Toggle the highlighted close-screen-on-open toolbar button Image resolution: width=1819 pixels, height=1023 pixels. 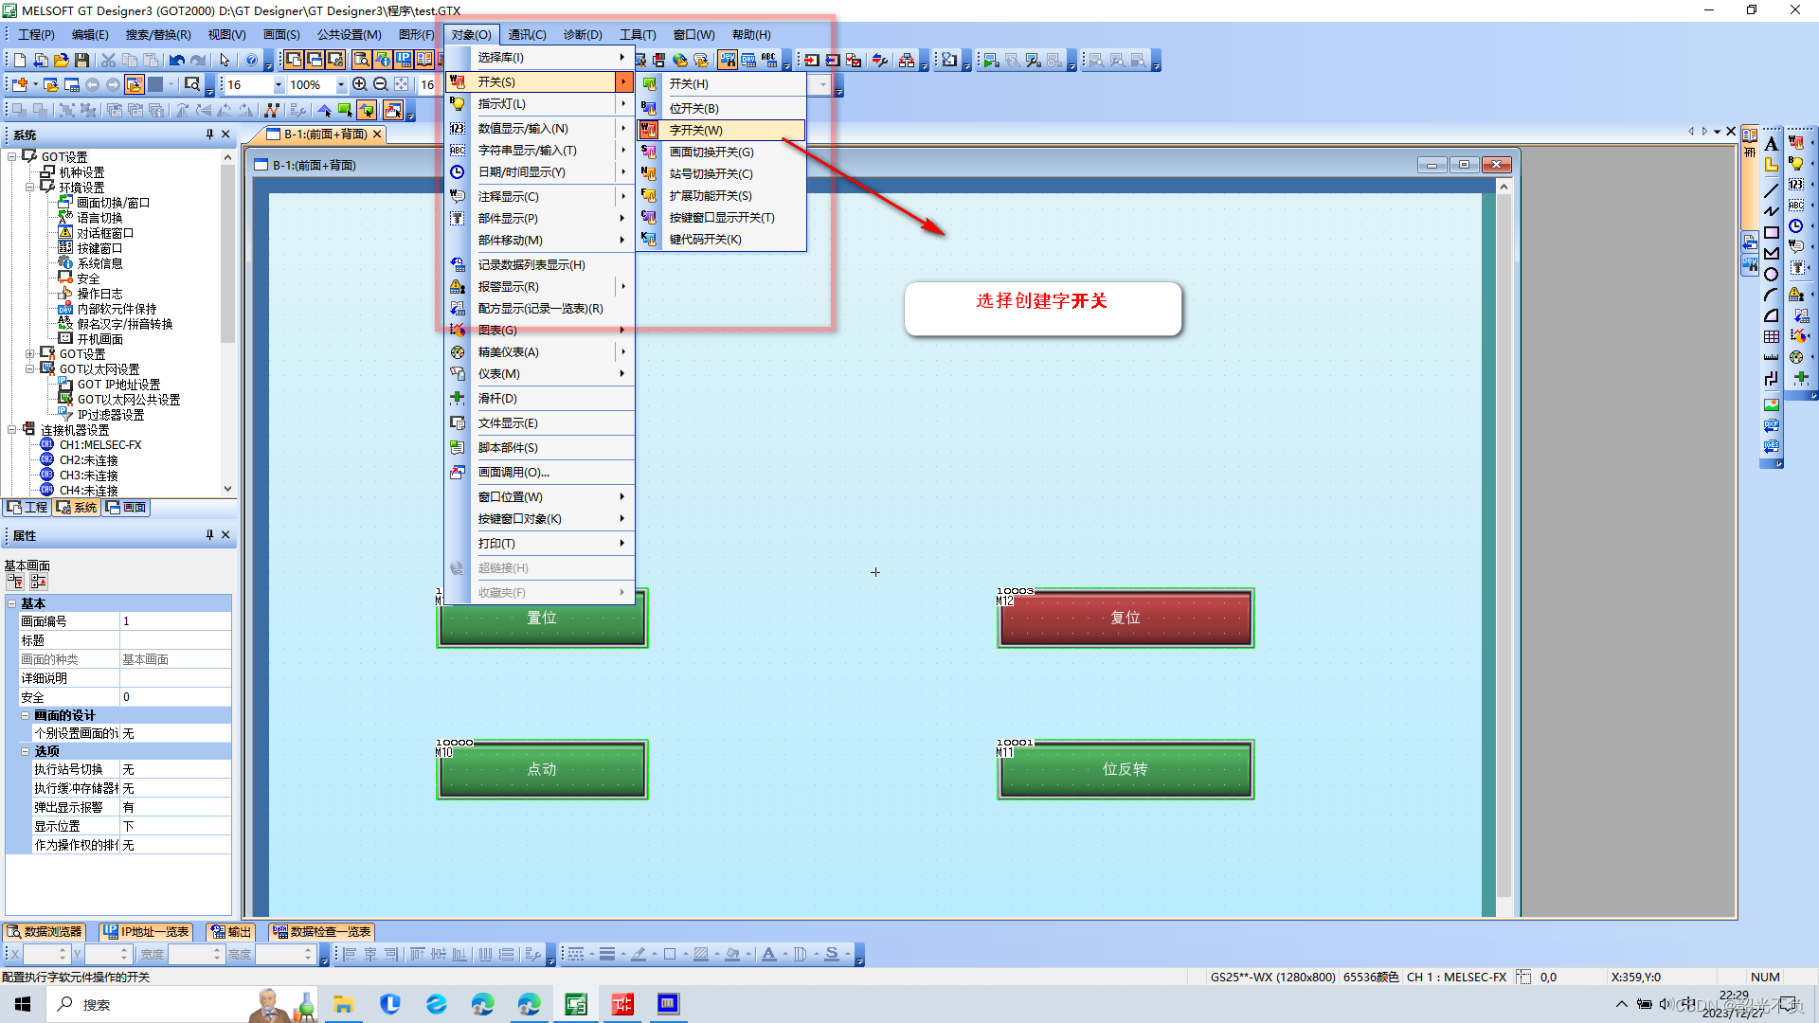pyautogui.click(x=135, y=84)
